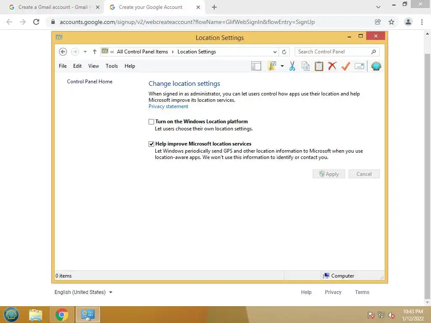Open File Explorer from taskbar

coord(36,315)
